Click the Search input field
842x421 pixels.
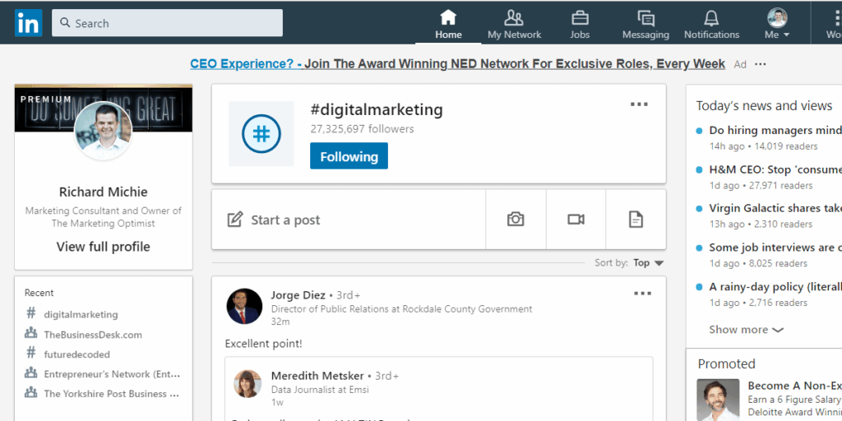pyautogui.click(x=167, y=23)
